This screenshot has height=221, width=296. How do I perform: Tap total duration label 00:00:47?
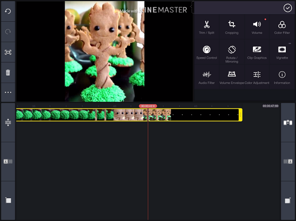(x=270, y=106)
